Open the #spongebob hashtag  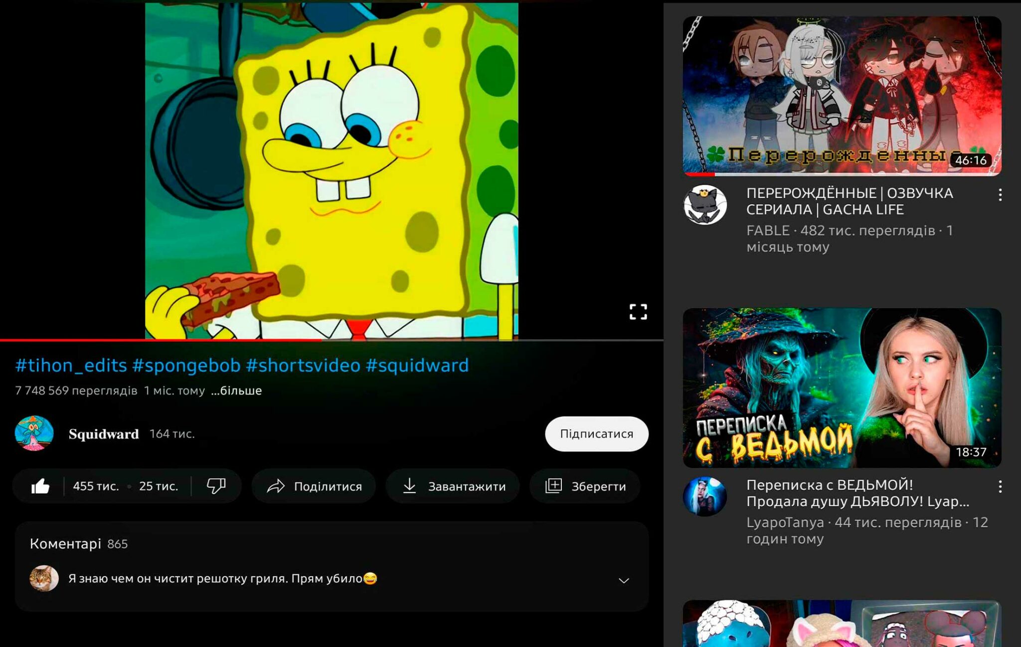coord(186,366)
